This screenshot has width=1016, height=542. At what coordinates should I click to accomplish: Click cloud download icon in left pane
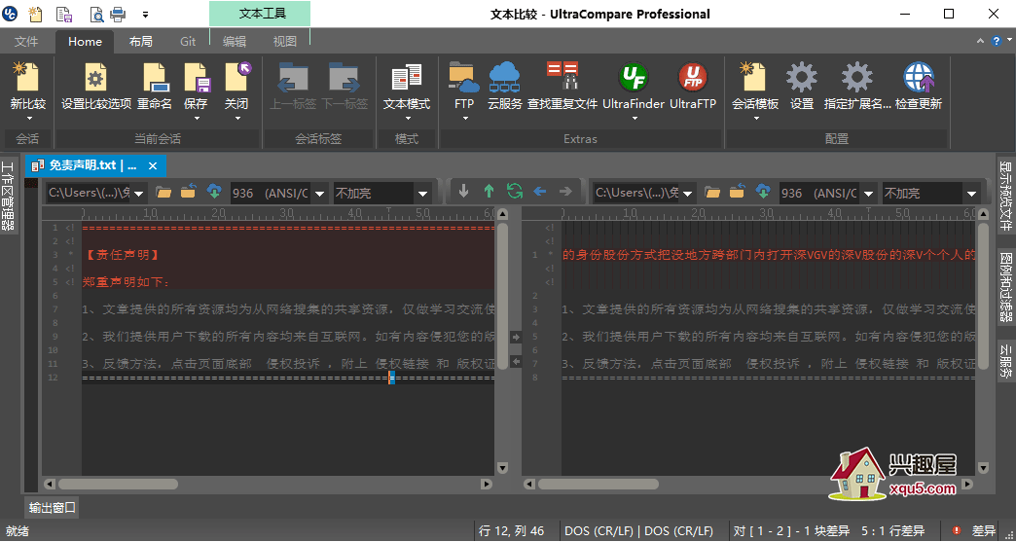(214, 191)
